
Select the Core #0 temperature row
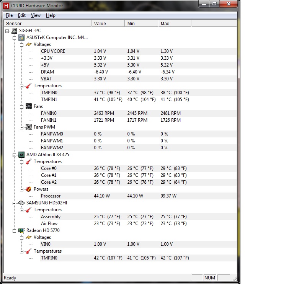[138, 168]
